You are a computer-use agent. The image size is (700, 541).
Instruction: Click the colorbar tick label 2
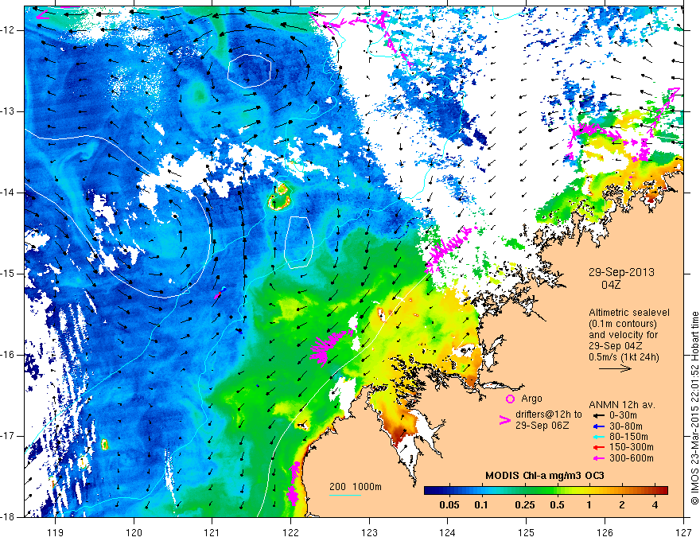click(622, 505)
